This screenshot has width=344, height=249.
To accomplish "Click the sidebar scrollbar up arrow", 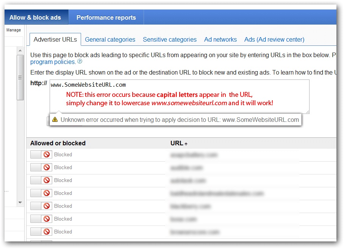I will (x=20, y=50).
